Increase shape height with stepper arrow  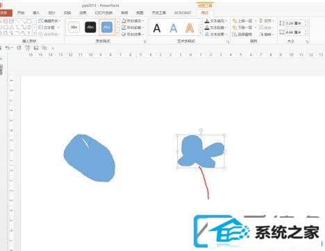click(x=306, y=22)
